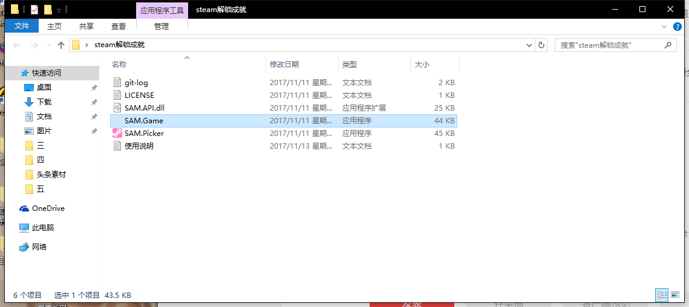Click the 应用程序工具 contextual tab

click(162, 10)
